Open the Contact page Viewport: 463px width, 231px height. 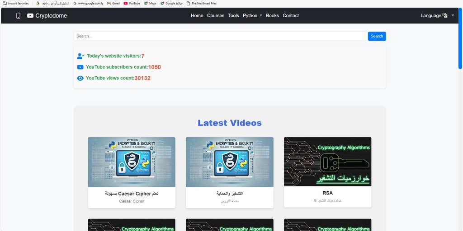click(291, 16)
